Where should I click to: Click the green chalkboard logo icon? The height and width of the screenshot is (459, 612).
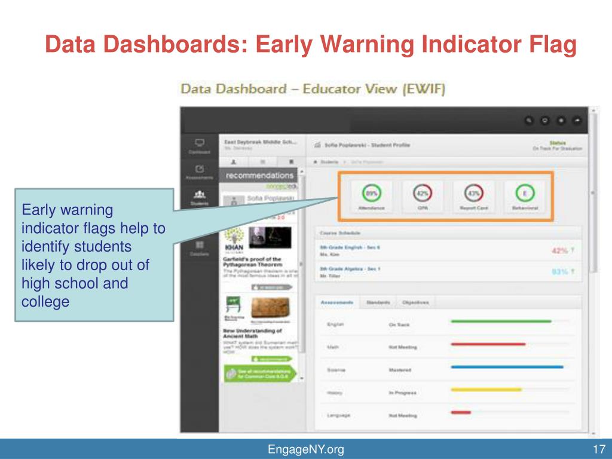point(234,308)
